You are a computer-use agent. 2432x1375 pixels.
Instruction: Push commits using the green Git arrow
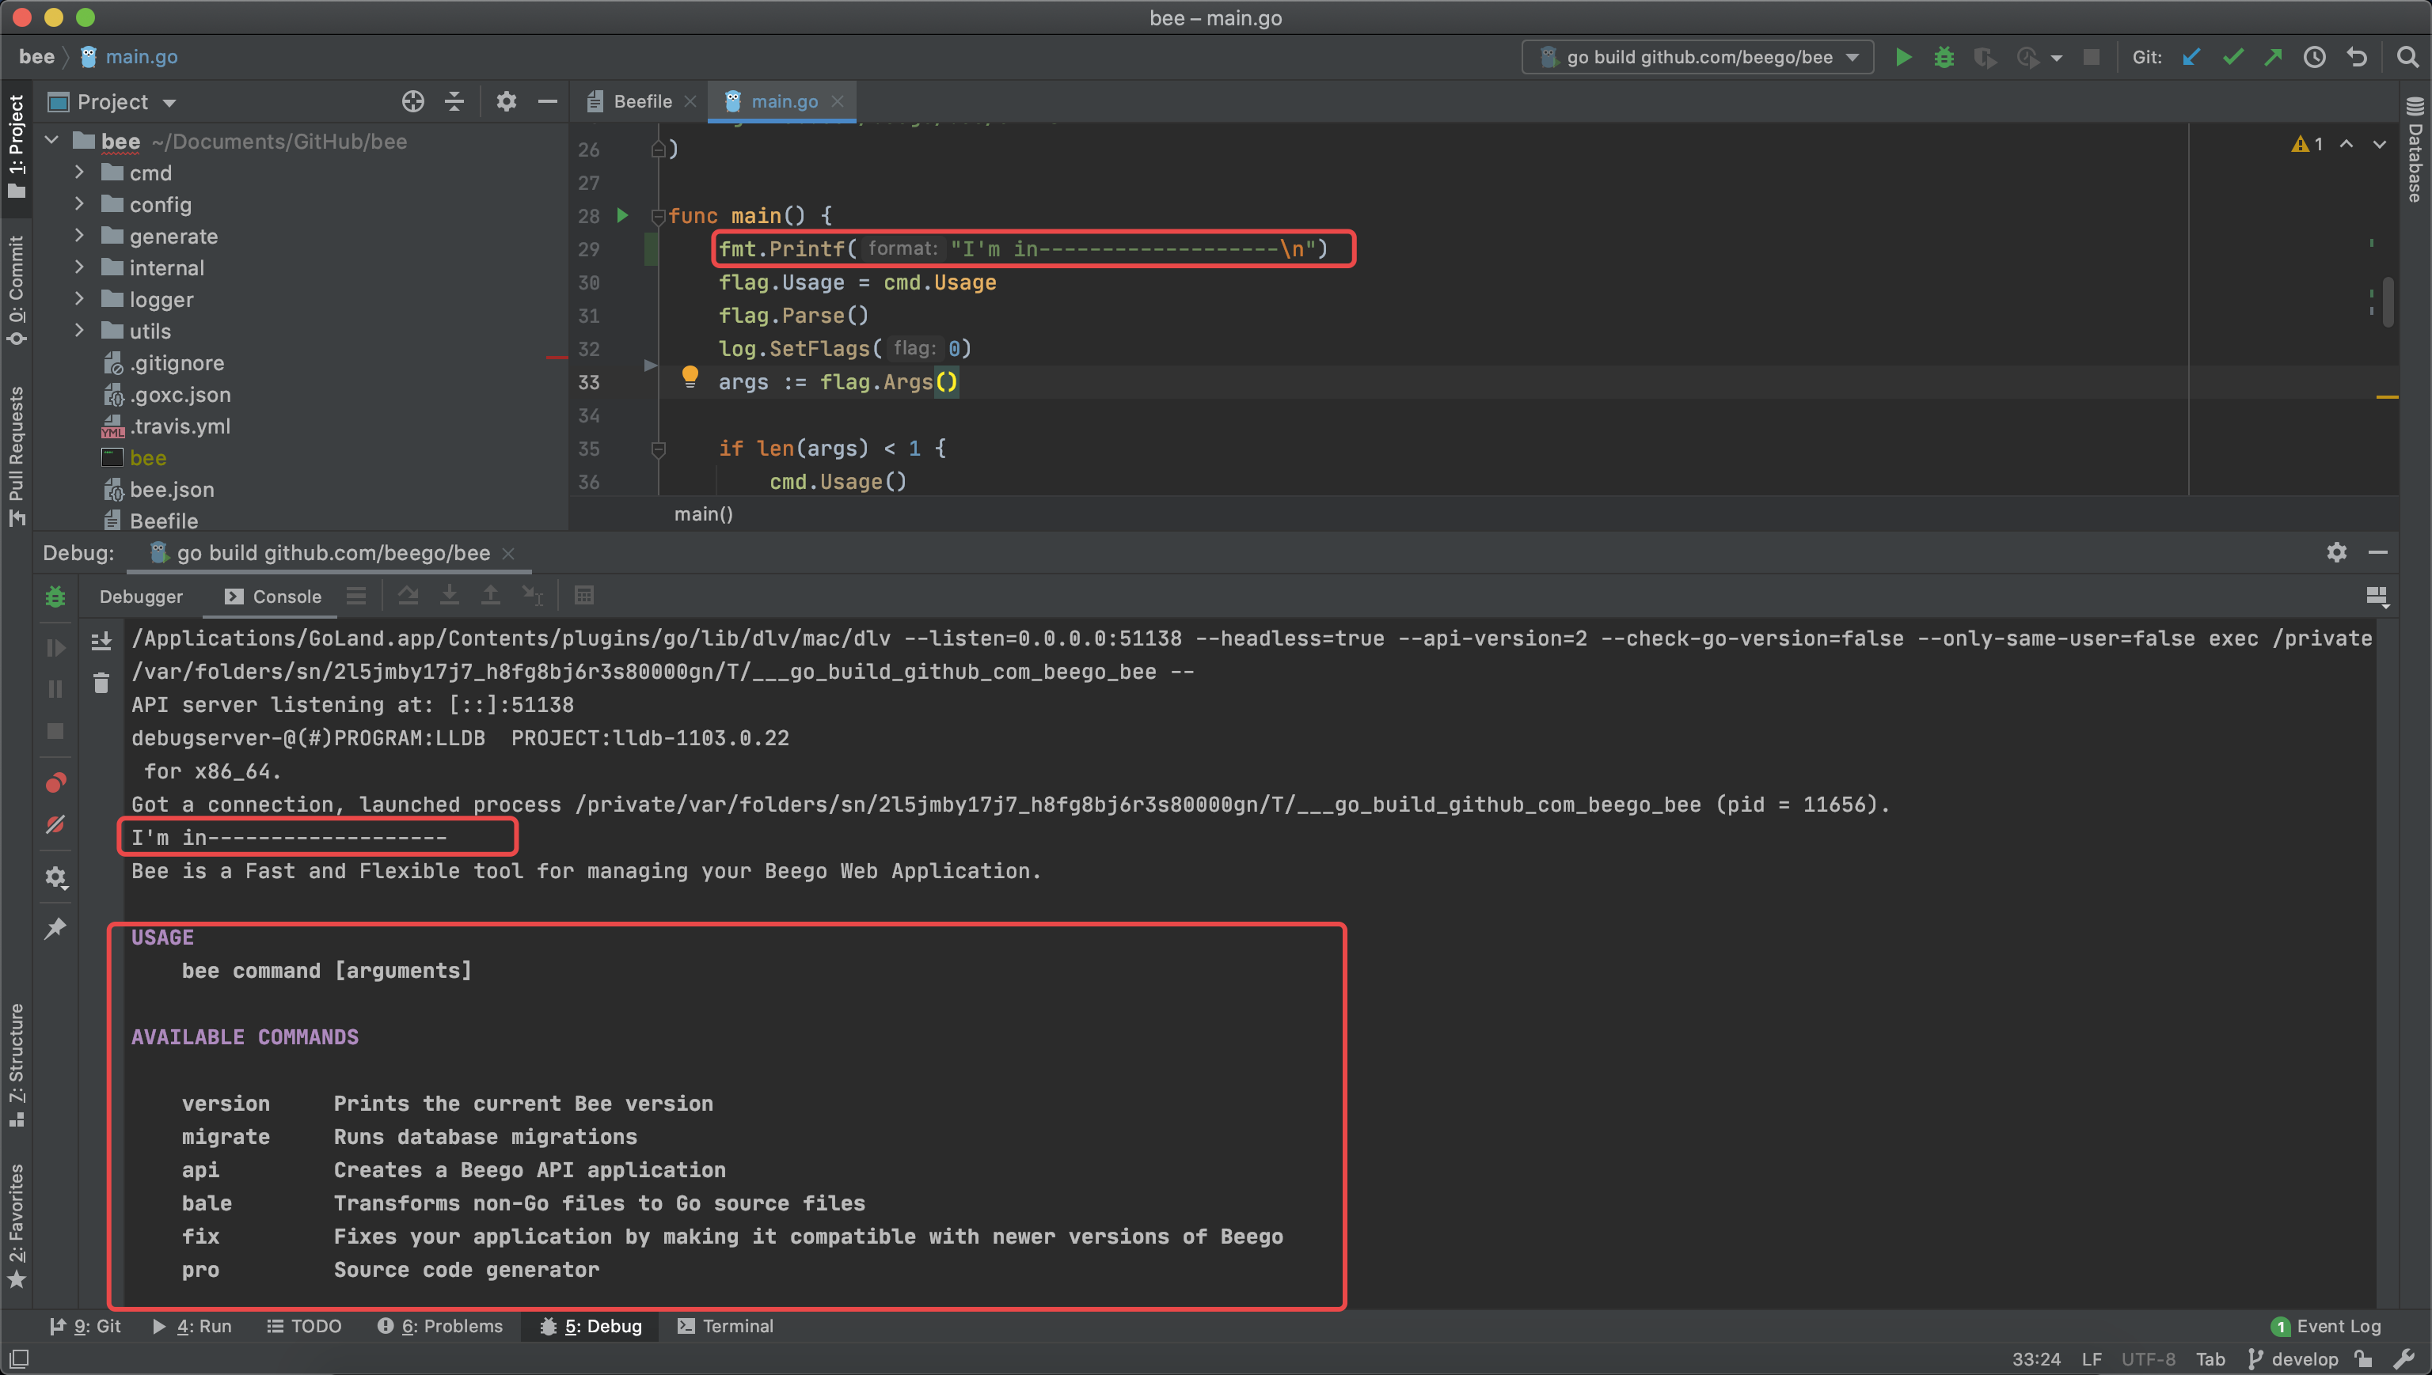pyautogui.click(x=2273, y=57)
